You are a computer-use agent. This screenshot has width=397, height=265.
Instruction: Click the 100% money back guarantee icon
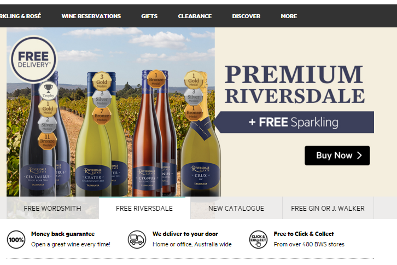(16, 239)
